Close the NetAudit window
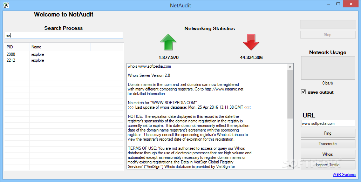361x182 pixels. (350, 4)
